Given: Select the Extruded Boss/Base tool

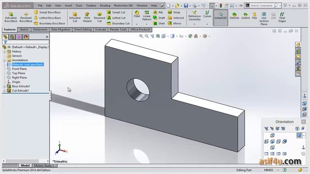Looking at the screenshot, I should click(11, 17).
